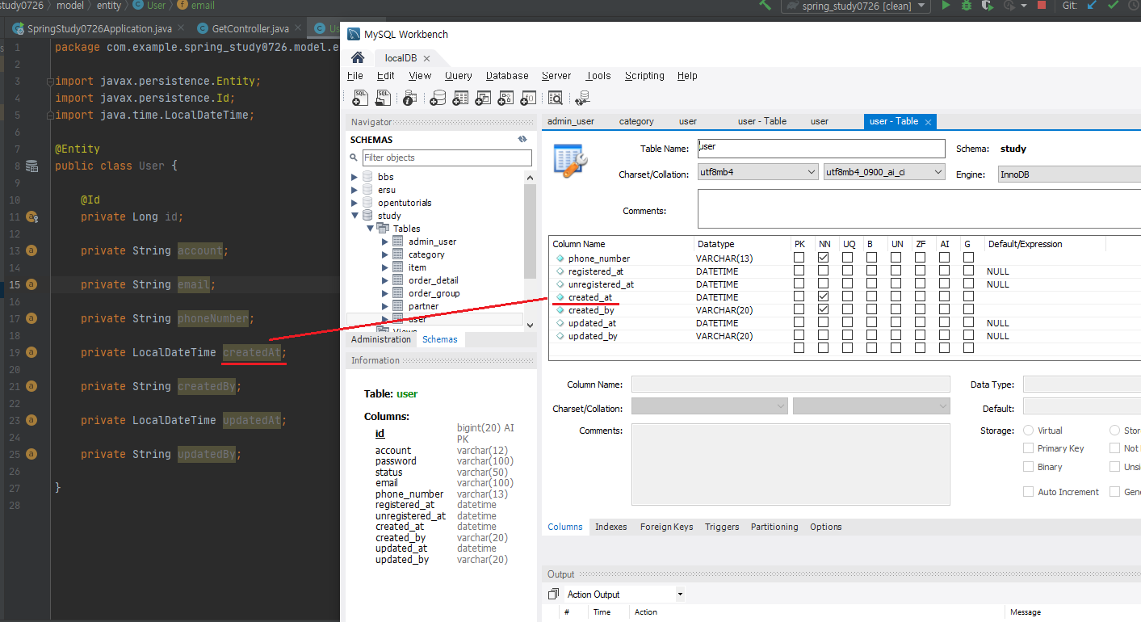The image size is (1141, 622).
Task: Create a new stored procedure icon
Action: pyautogui.click(x=505, y=98)
